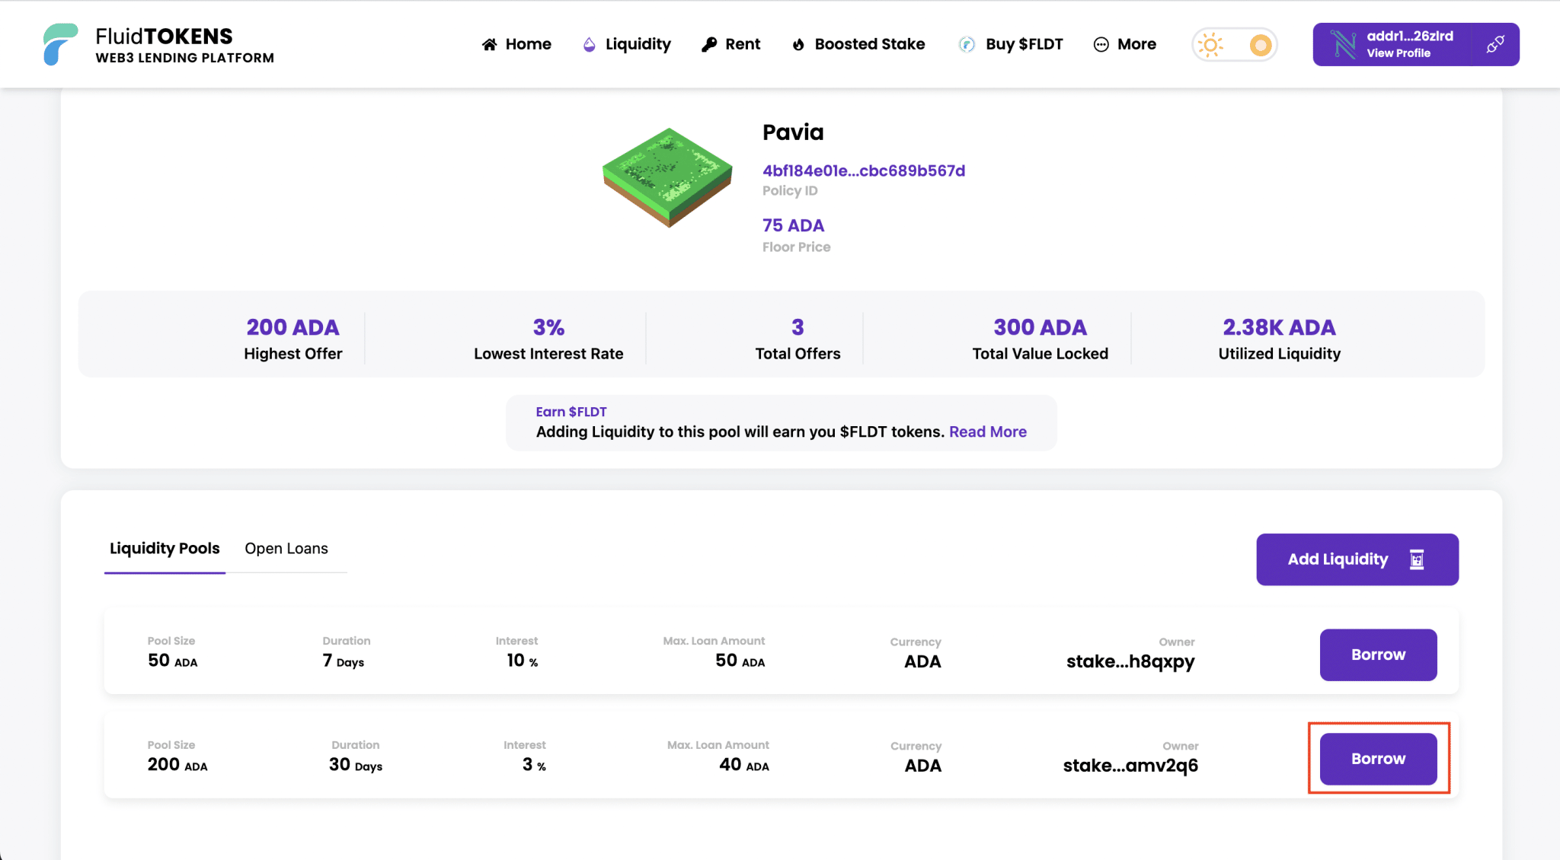This screenshot has height=860, width=1560.
Task: Click the Boosted Stake flame icon
Action: (798, 44)
